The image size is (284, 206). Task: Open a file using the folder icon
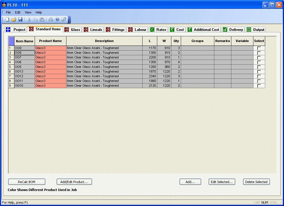pyautogui.click(x=14, y=20)
